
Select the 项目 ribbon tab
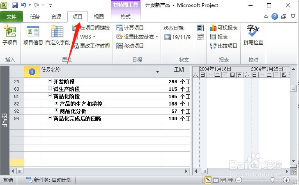(x=77, y=17)
